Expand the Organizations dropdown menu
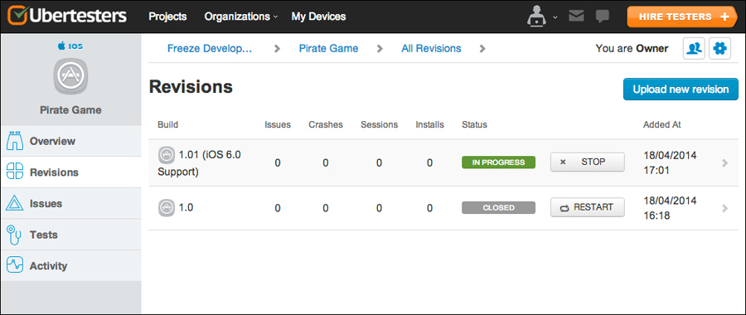This screenshot has height=315, width=746. [241, 17]
